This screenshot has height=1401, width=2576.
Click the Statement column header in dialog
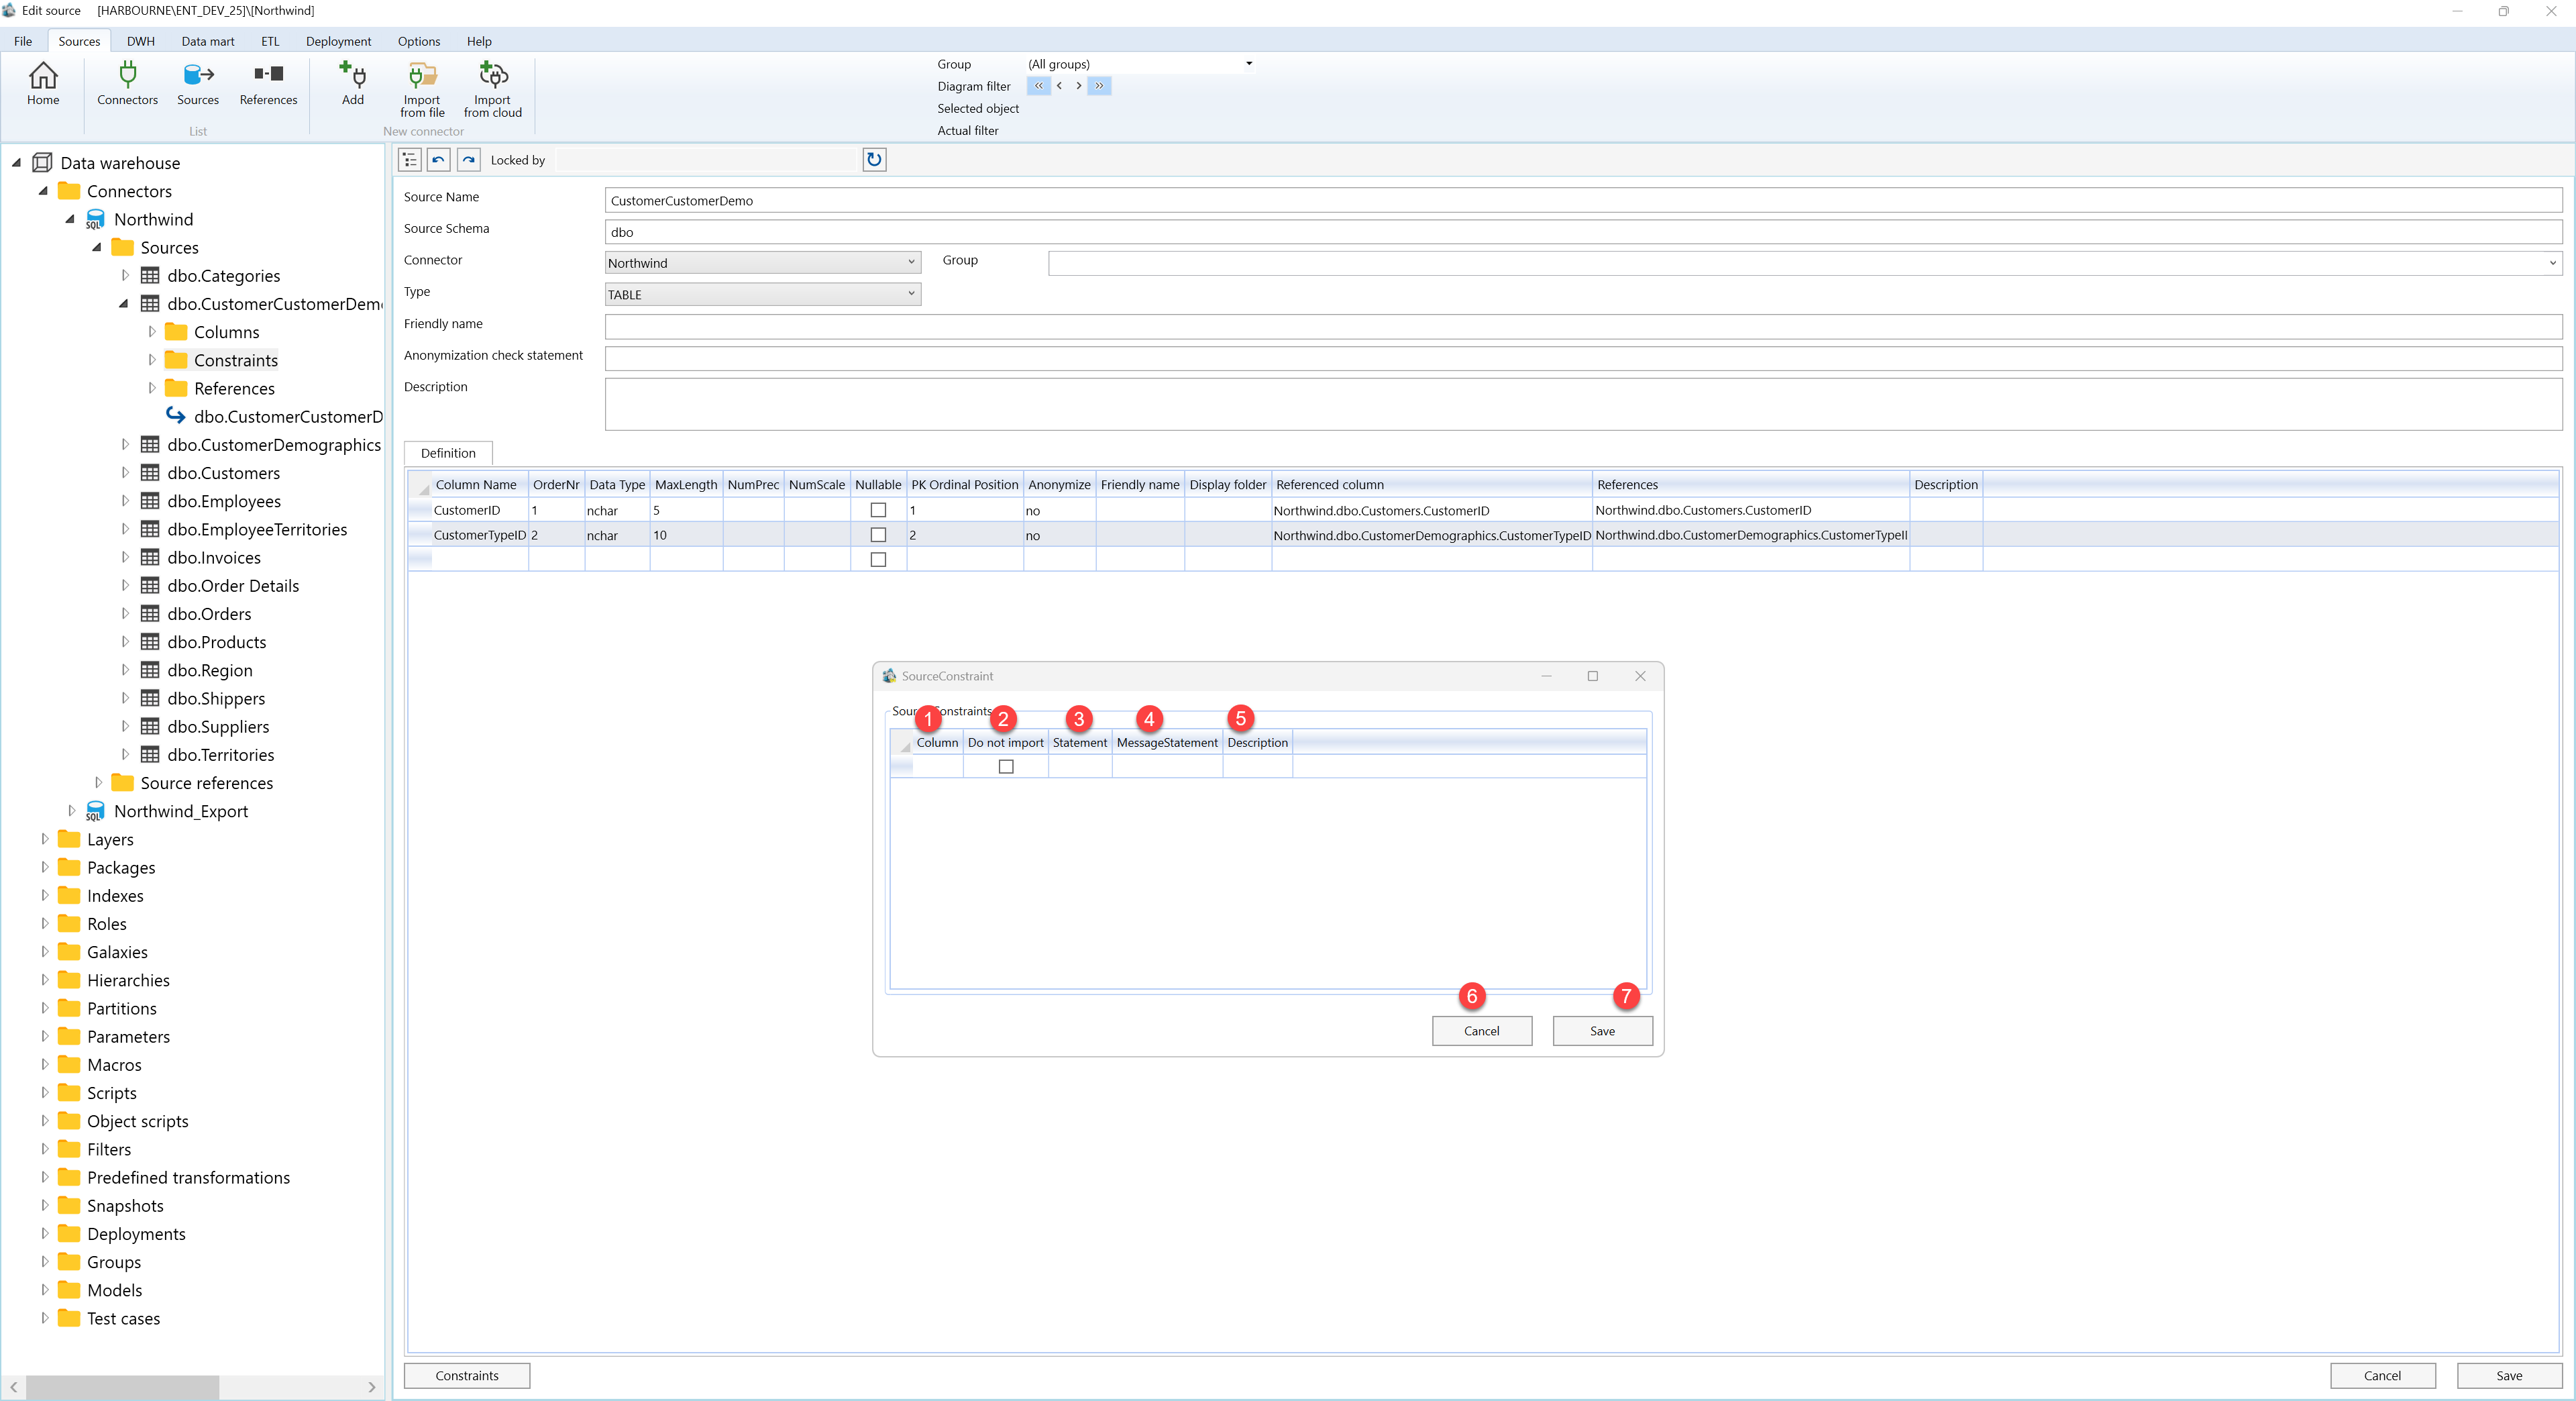click(x=1080, y=742)
